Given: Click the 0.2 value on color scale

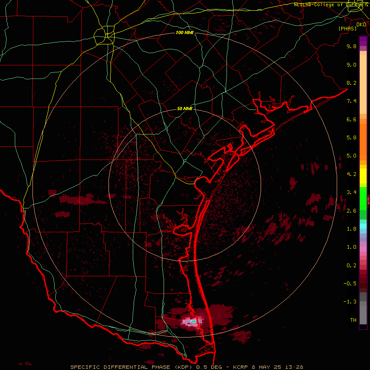Looking at the screenshot, I should (x=351, y=266).
